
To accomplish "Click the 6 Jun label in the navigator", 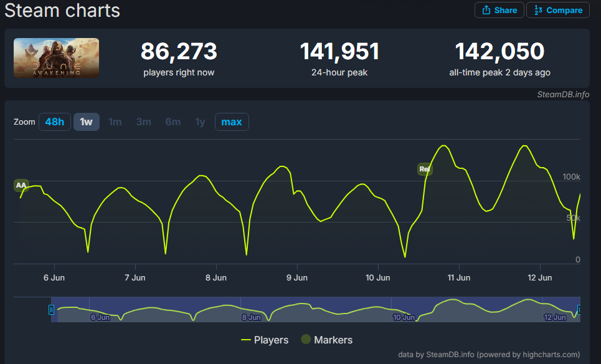I will coord(100,317).
